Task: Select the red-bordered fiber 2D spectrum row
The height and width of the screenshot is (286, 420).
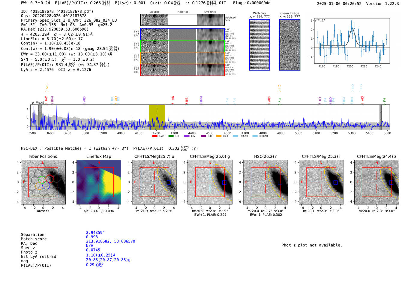Action: point(182,70)
